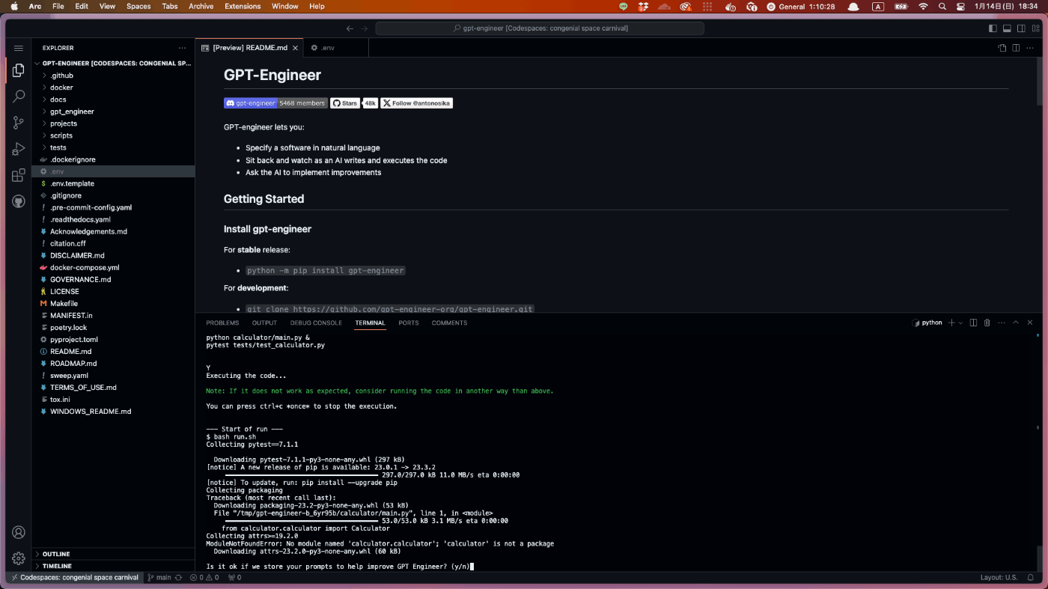Click the Explorer more actions ellipsis
Viewport: 1048px width, 589px height.
click(x=182, y=48)
